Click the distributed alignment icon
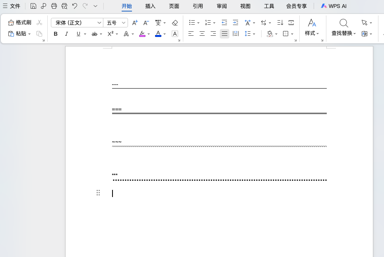The height and width of the screenshot is (257, 384). tap(236, 34)
